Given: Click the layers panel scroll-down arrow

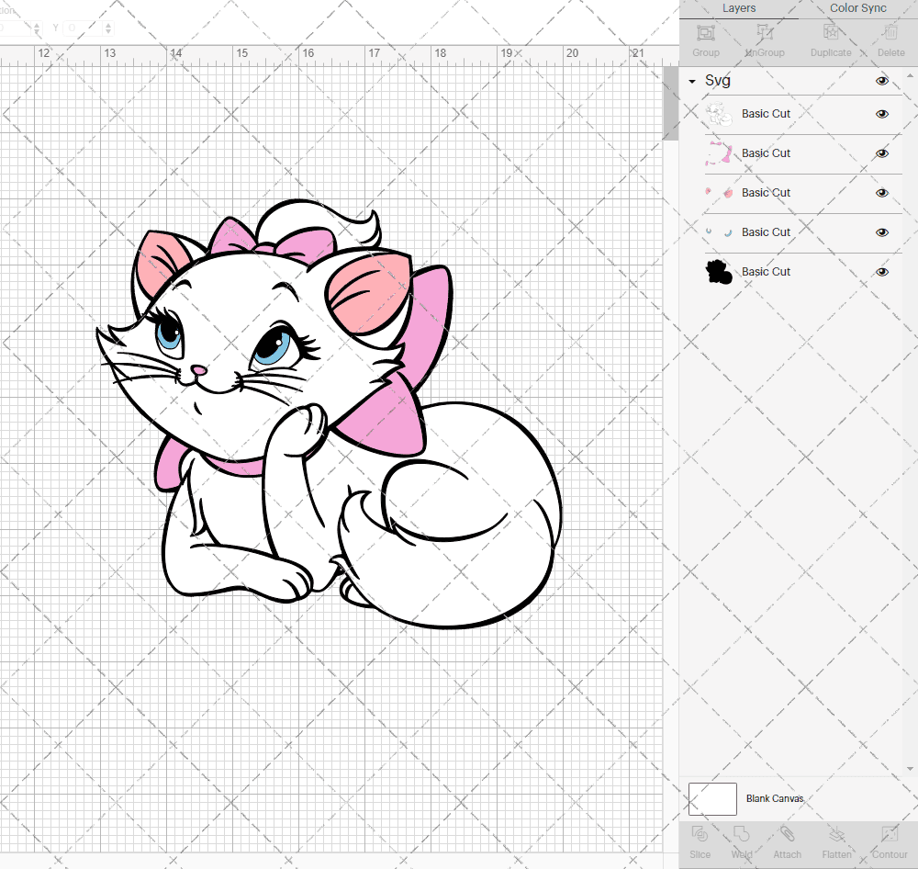Looking at the screenshot, I should click(910, 770).
